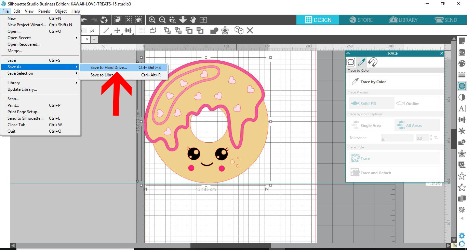
Task: Close the Trace panel
Action: pos(441,53)
